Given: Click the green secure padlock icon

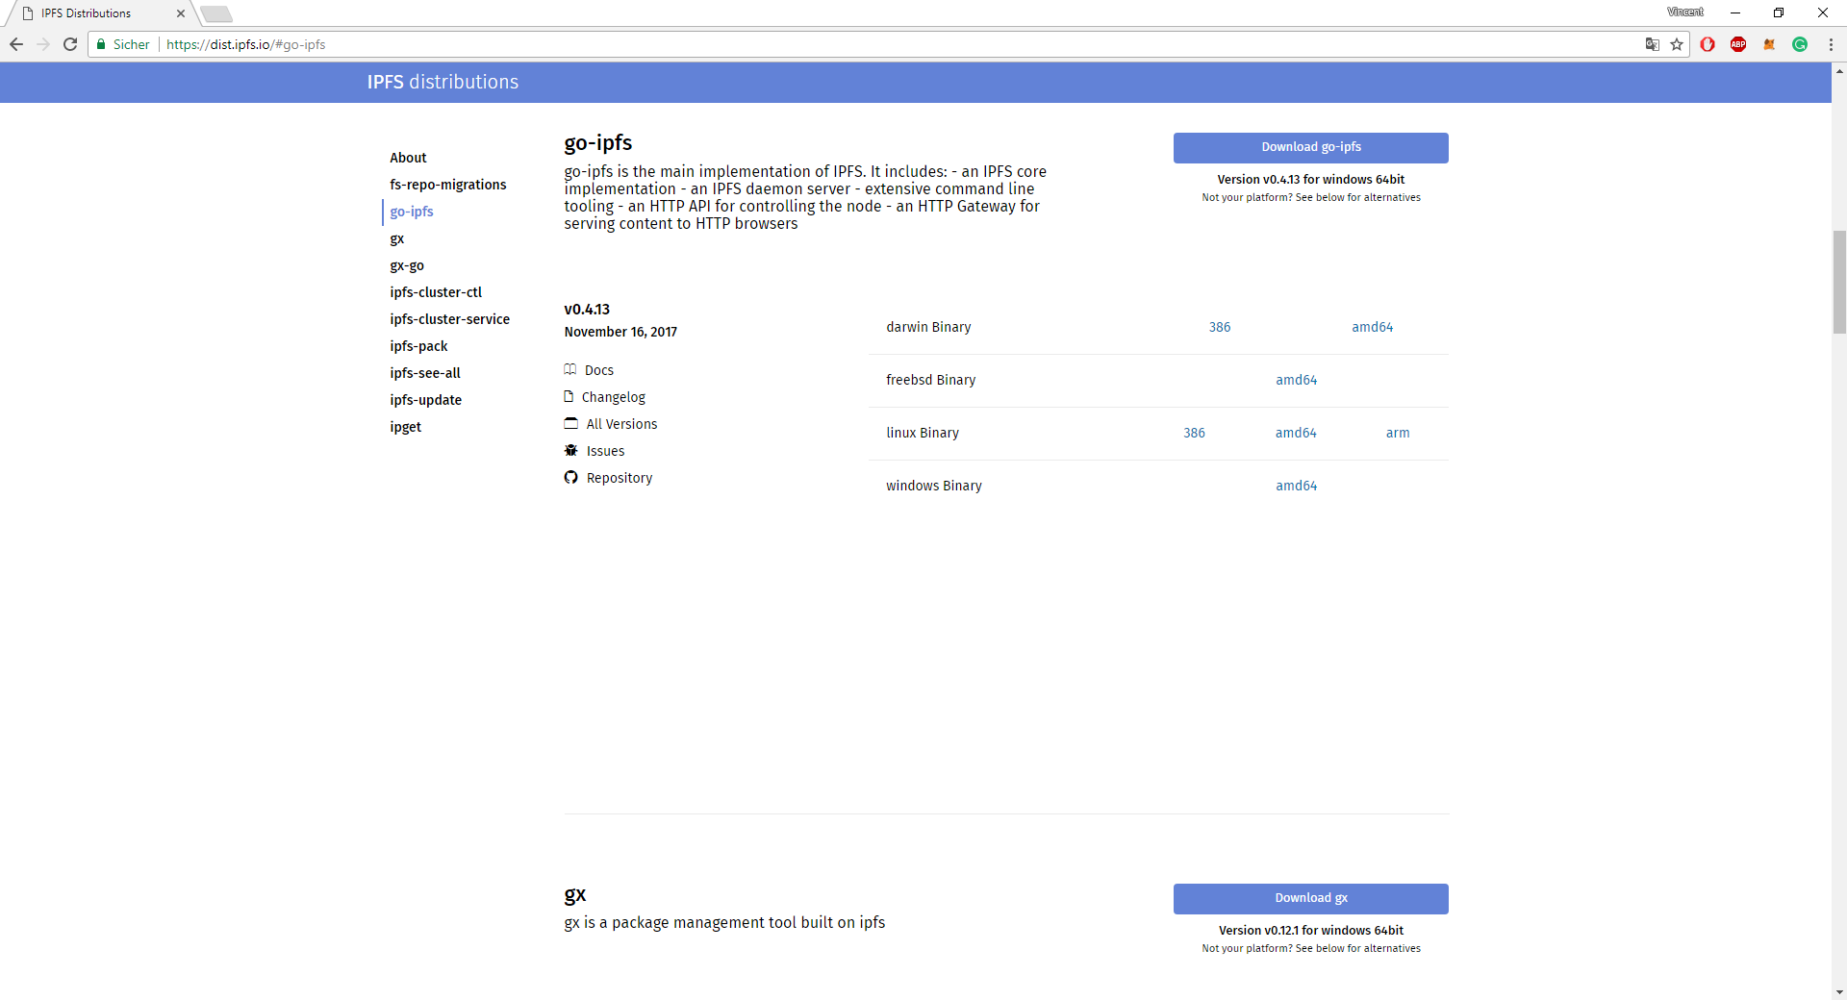Looking at the screenshot, I should [101, 44].
